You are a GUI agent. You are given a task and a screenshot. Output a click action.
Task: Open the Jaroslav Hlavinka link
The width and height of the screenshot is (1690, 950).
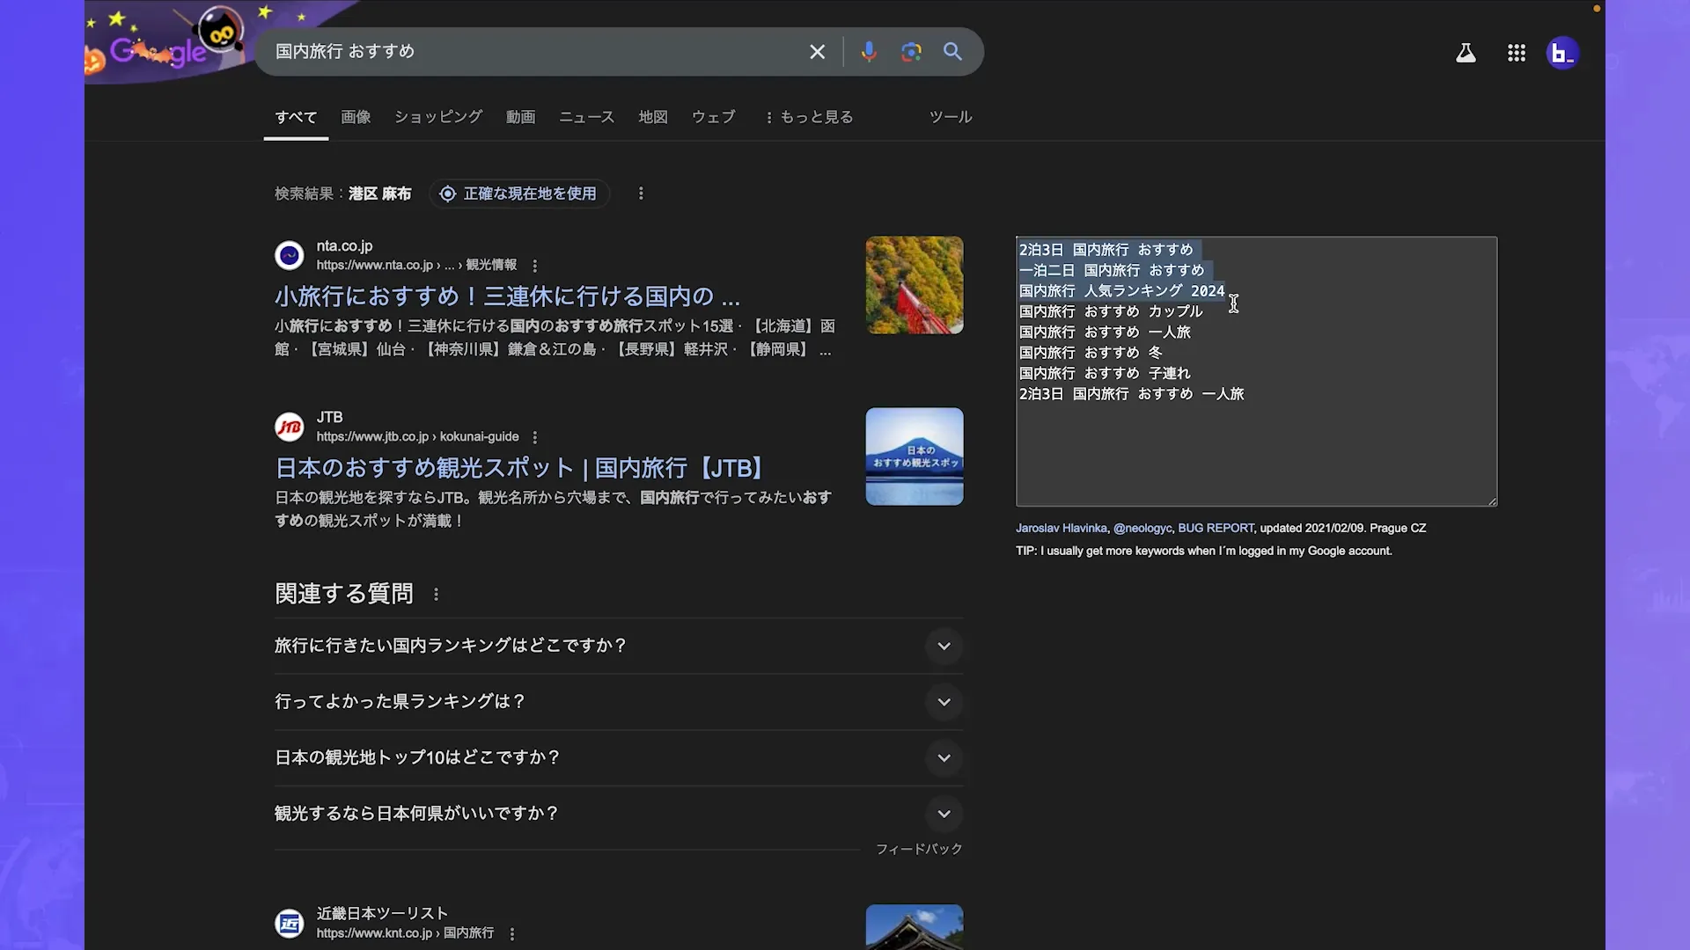(x=1062, y=529)
